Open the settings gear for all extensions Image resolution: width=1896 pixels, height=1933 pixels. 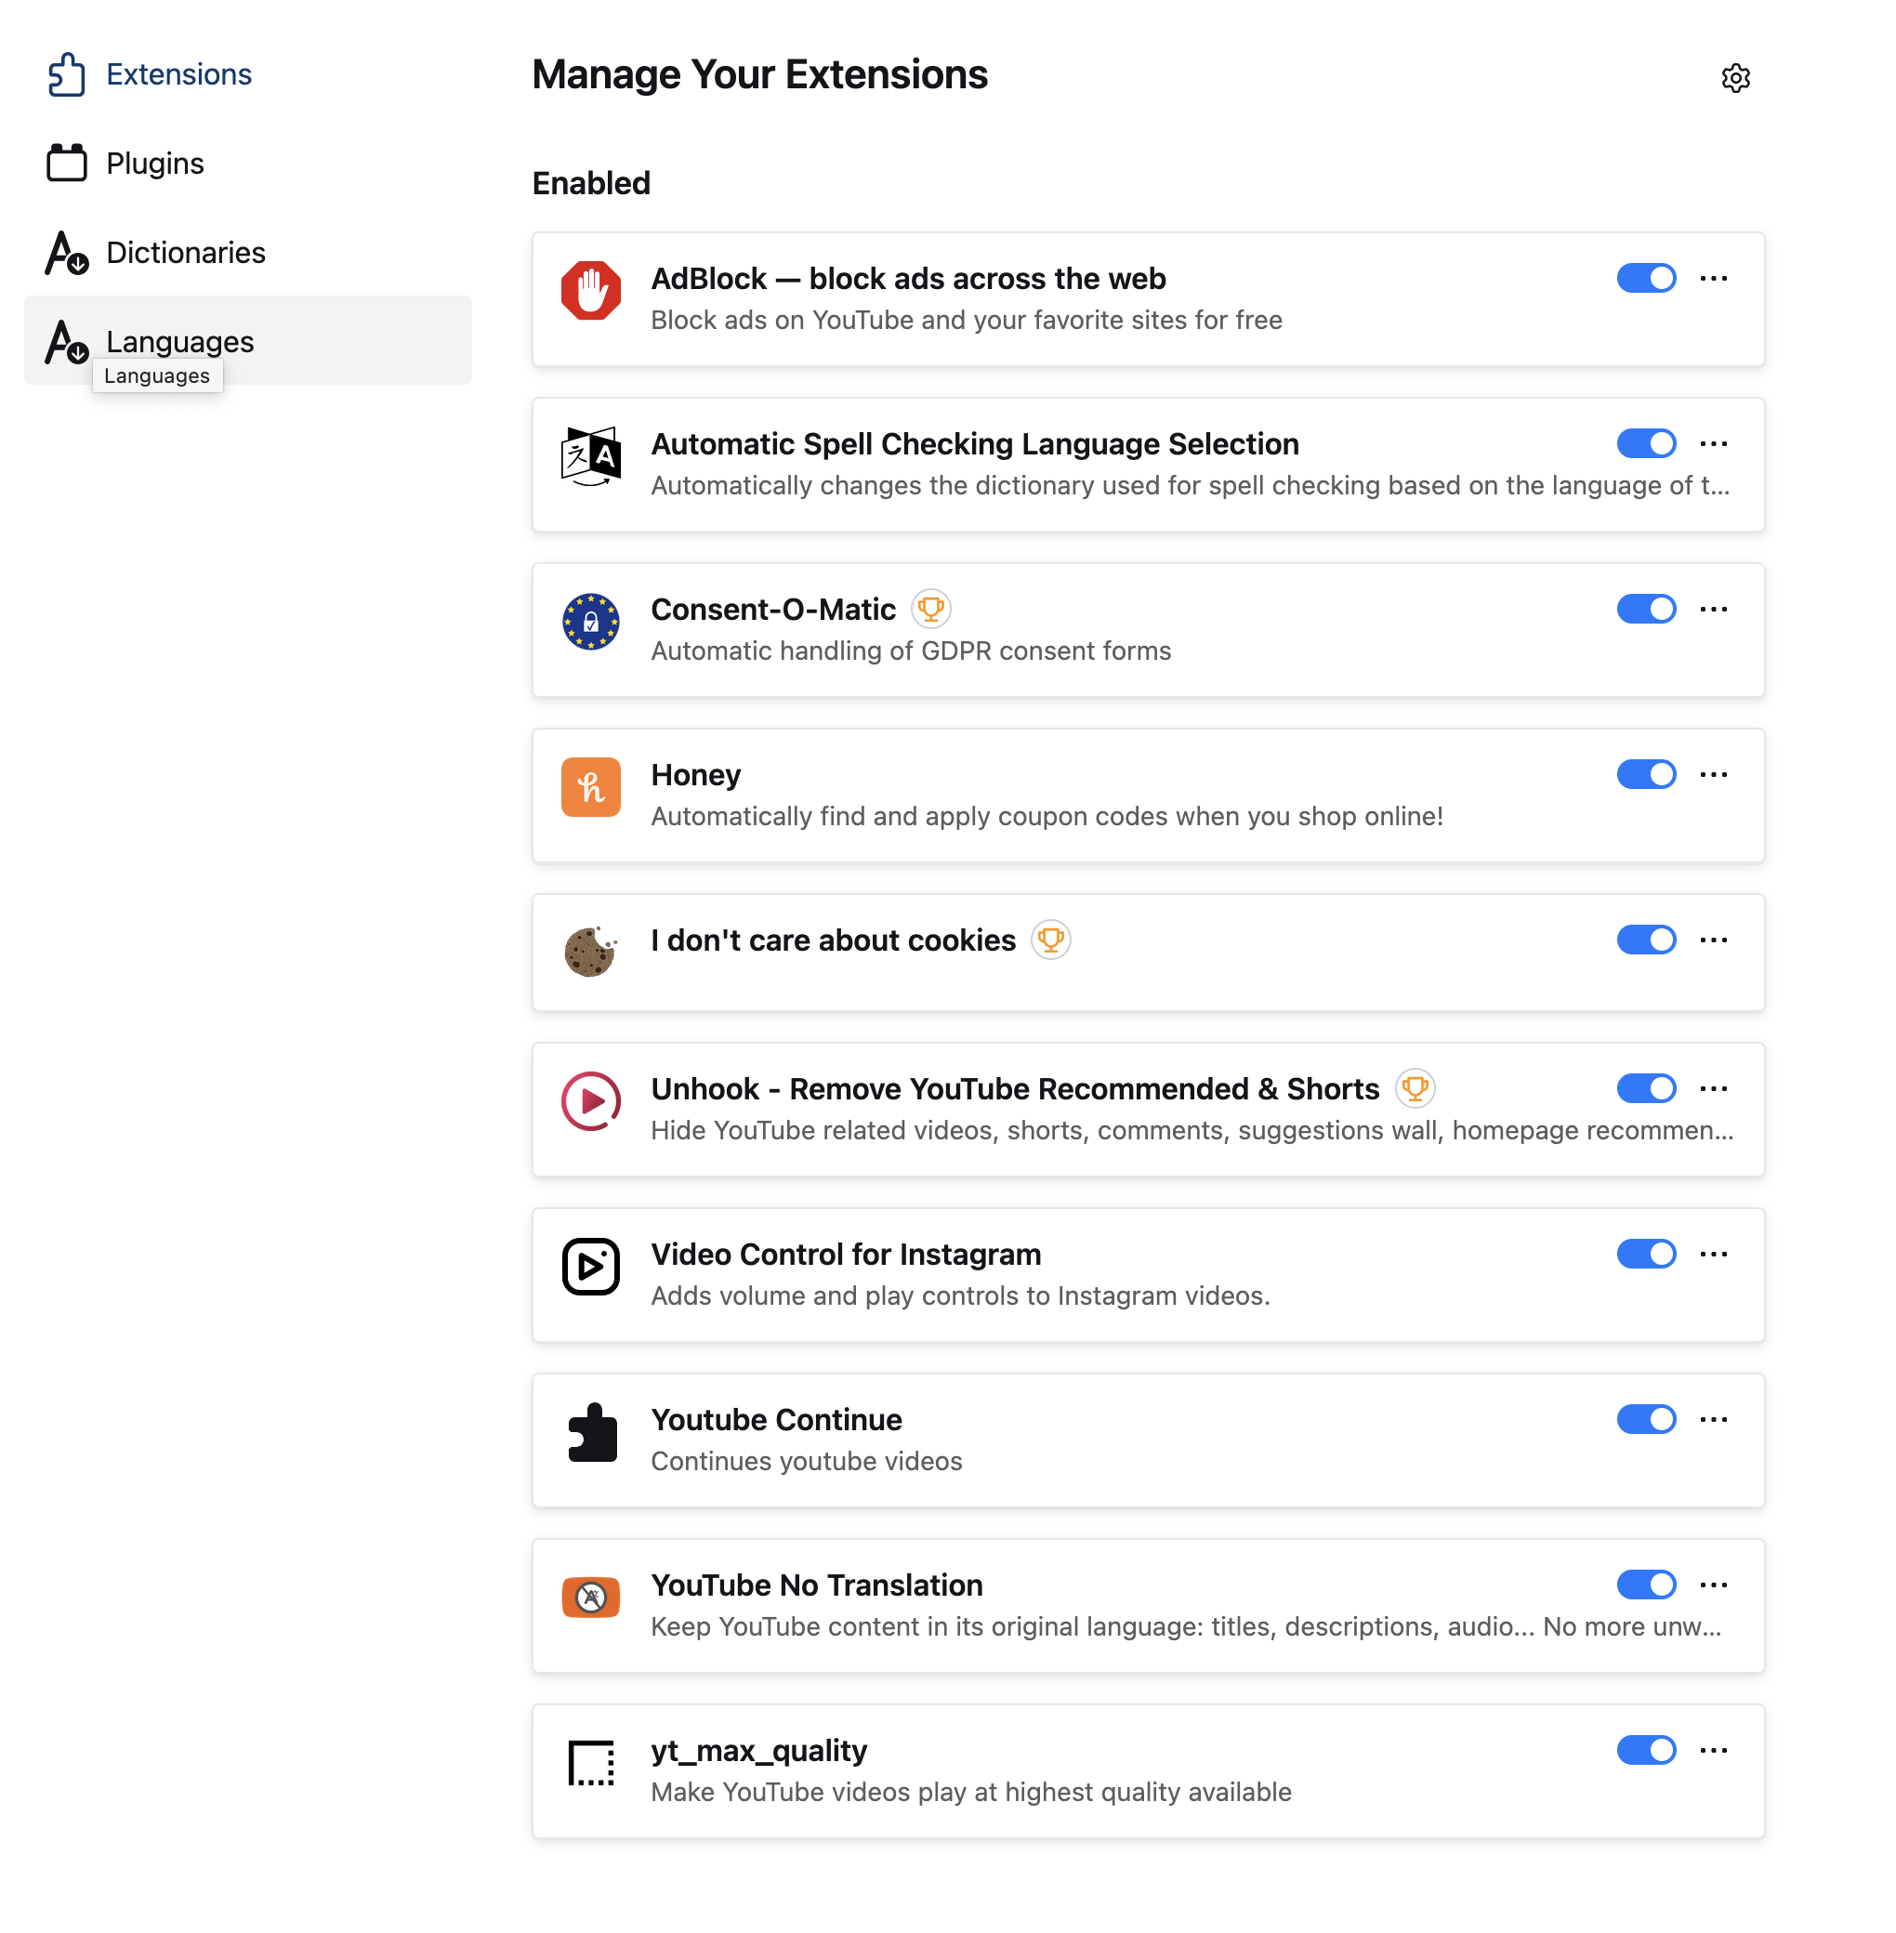click(x=1734, y=78)
